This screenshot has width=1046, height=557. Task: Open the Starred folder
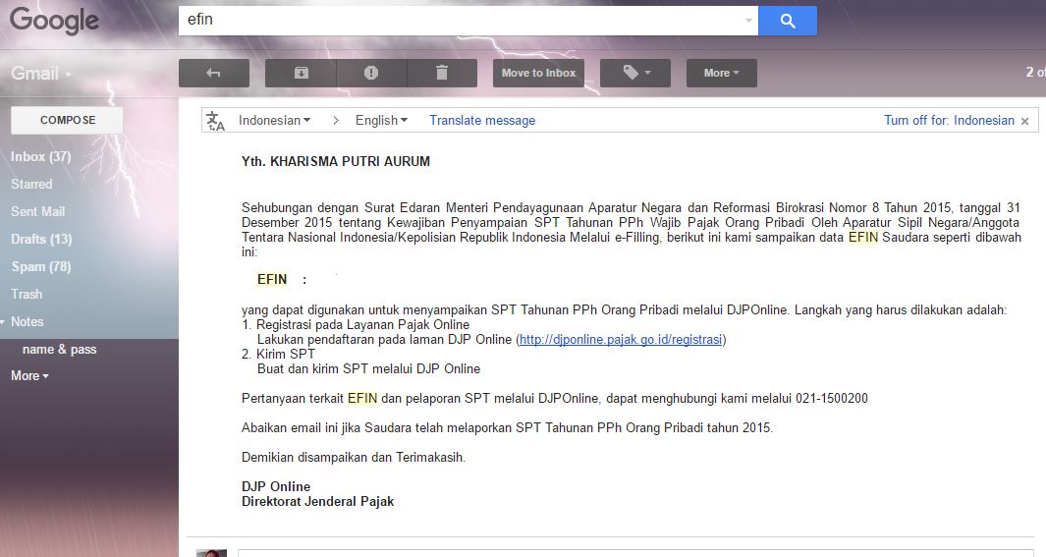[31, 184]
